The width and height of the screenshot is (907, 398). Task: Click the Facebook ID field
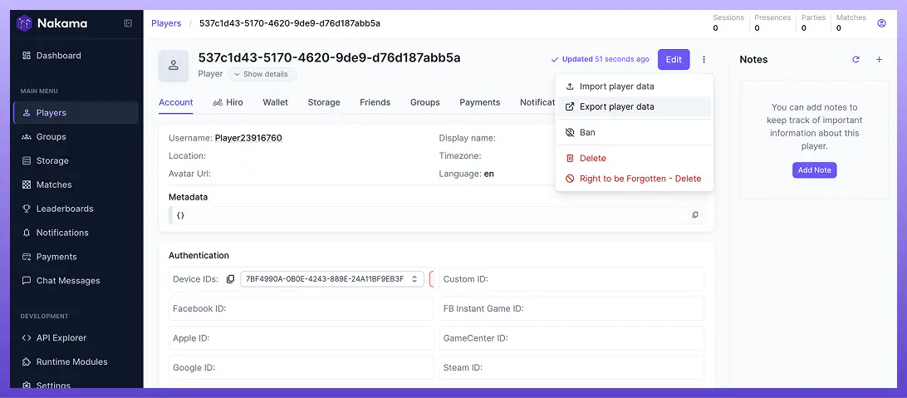[x=302, y=308]
